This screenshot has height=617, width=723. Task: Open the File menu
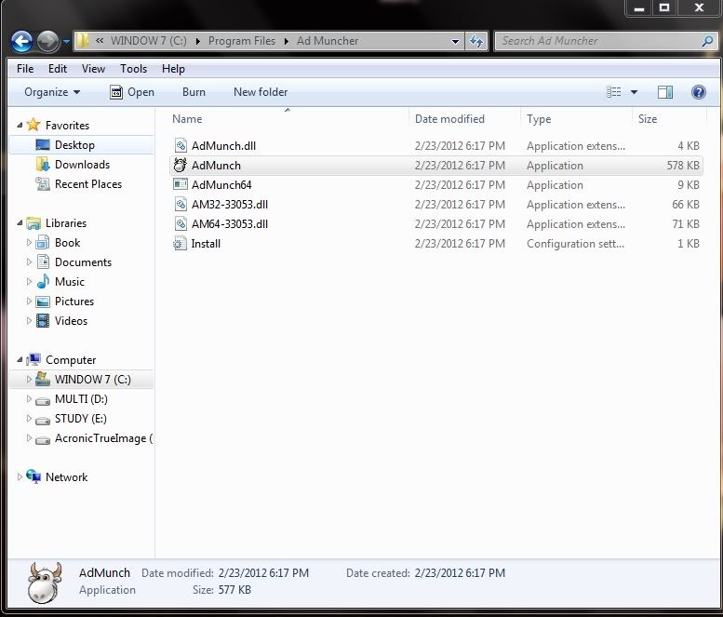[x=25, y=69]
